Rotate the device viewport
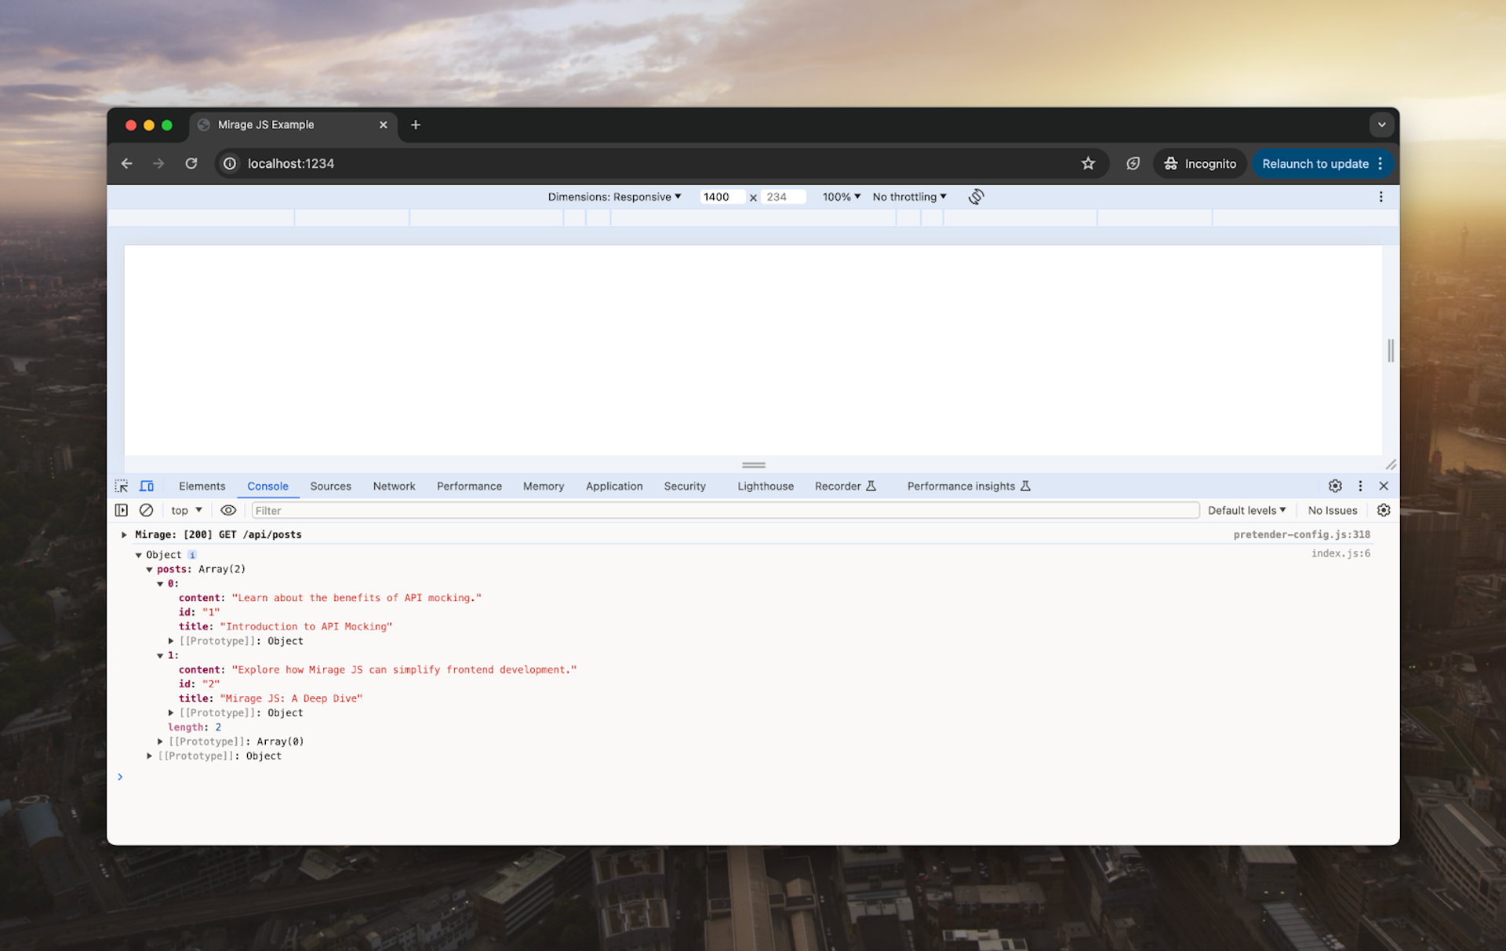Screen dimensions: 1506x951 pyautogui.click(x=976, y=197)
